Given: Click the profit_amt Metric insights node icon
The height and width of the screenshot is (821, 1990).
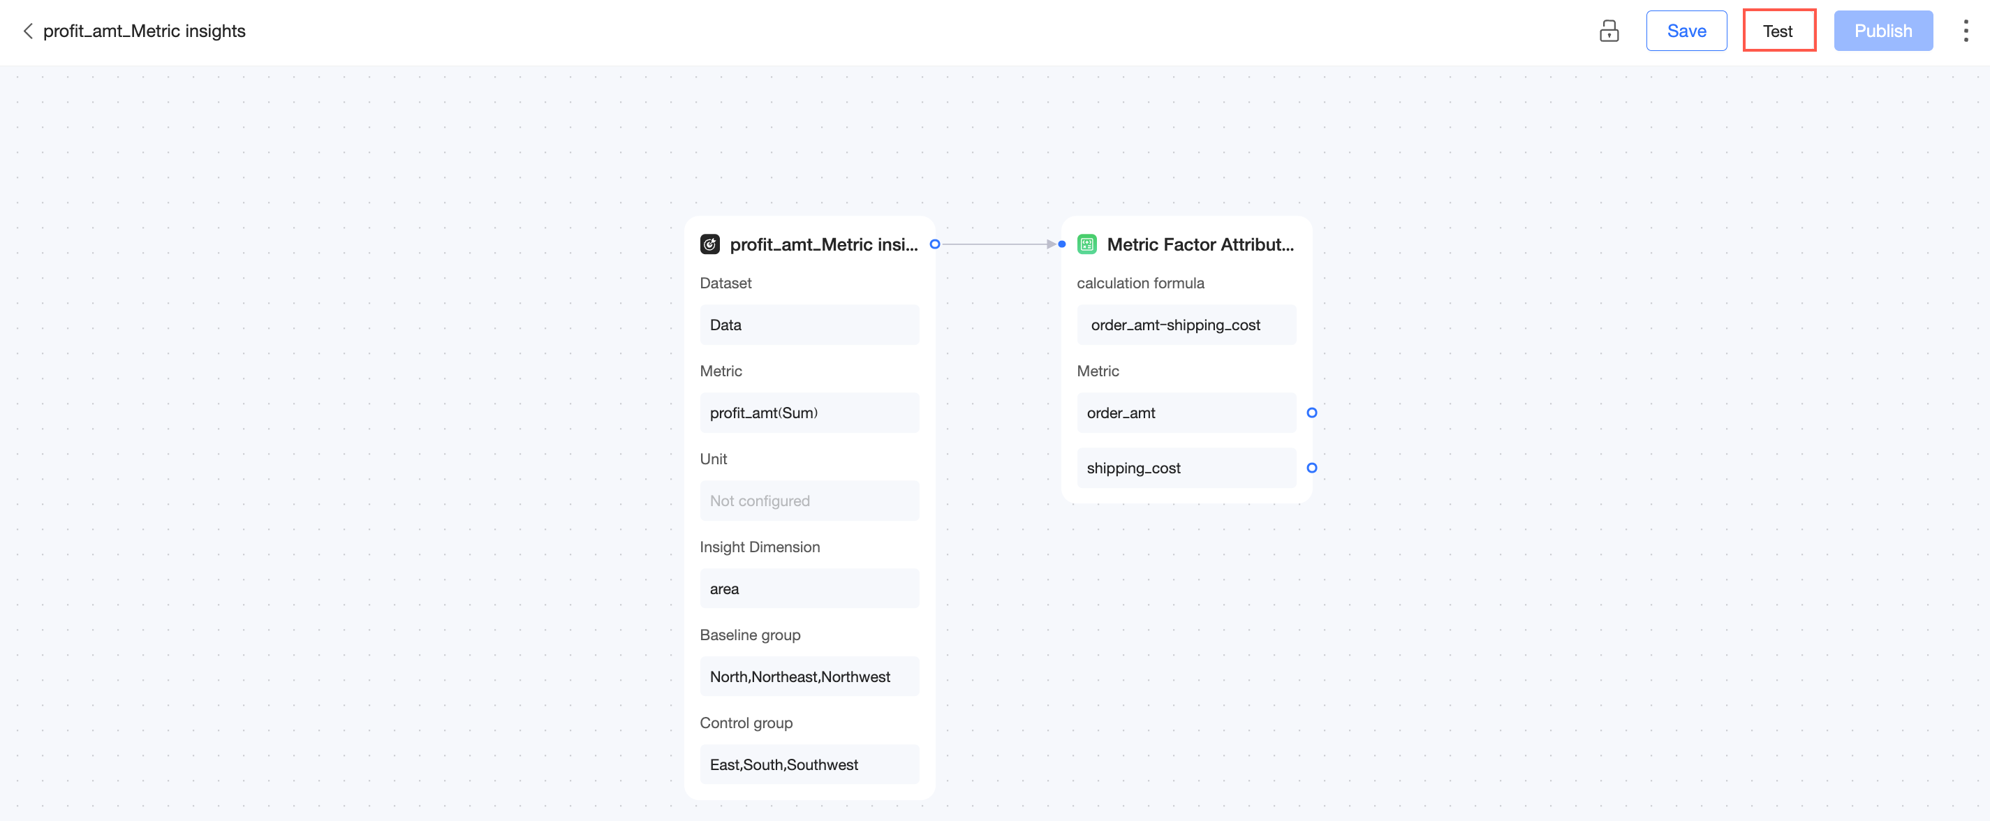Looking at the screenshot, I should tap(709, 244).
